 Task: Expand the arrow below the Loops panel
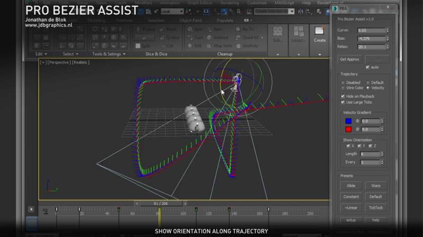(299, 54)
